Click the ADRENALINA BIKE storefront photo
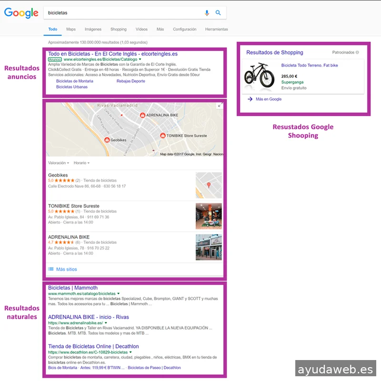 [209, 247]
